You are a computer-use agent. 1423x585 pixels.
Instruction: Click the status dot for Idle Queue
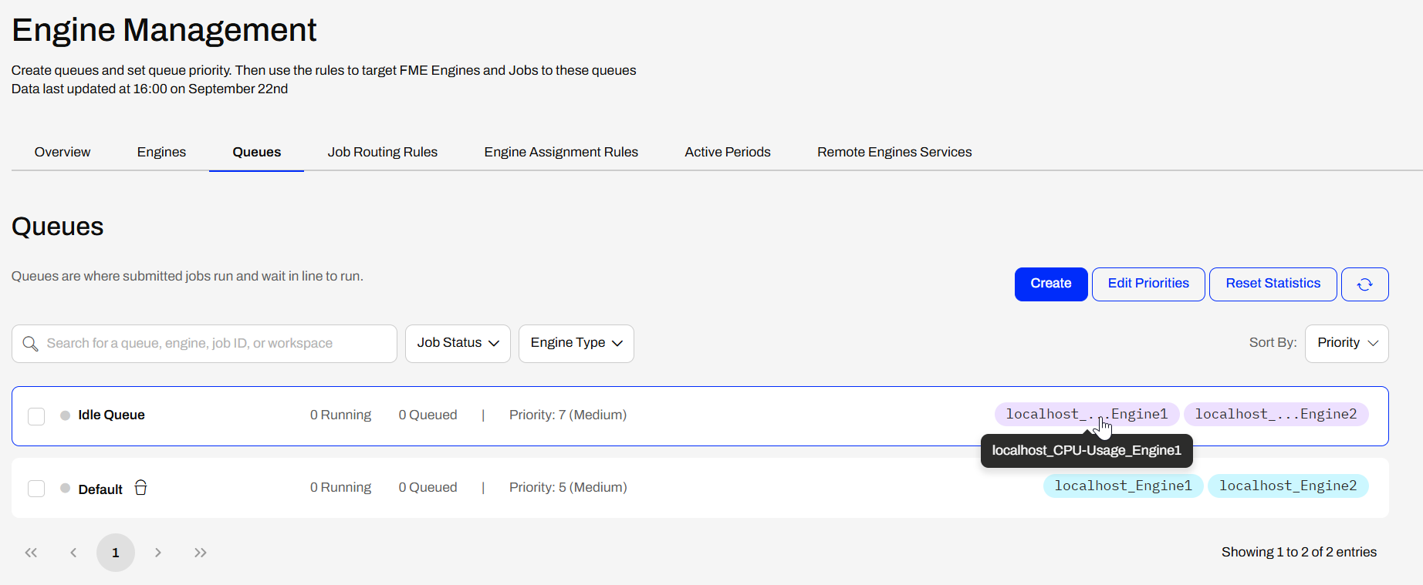65,415
